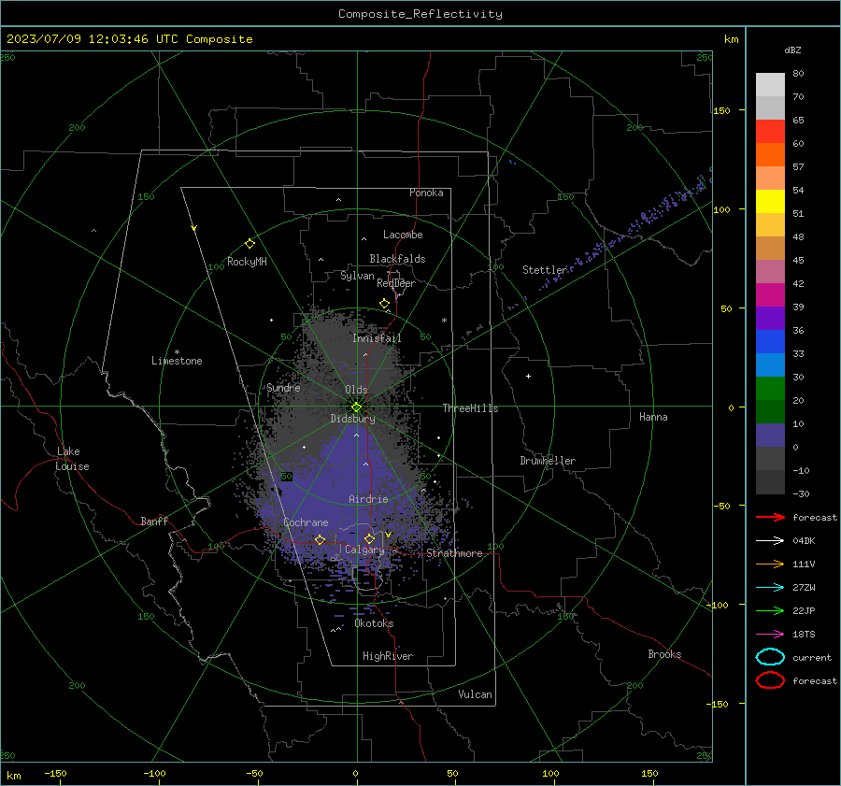Click the cyan 27ZW arrow icon
The width and height of the screenshot is (841, 786).
tap(770, 588)
